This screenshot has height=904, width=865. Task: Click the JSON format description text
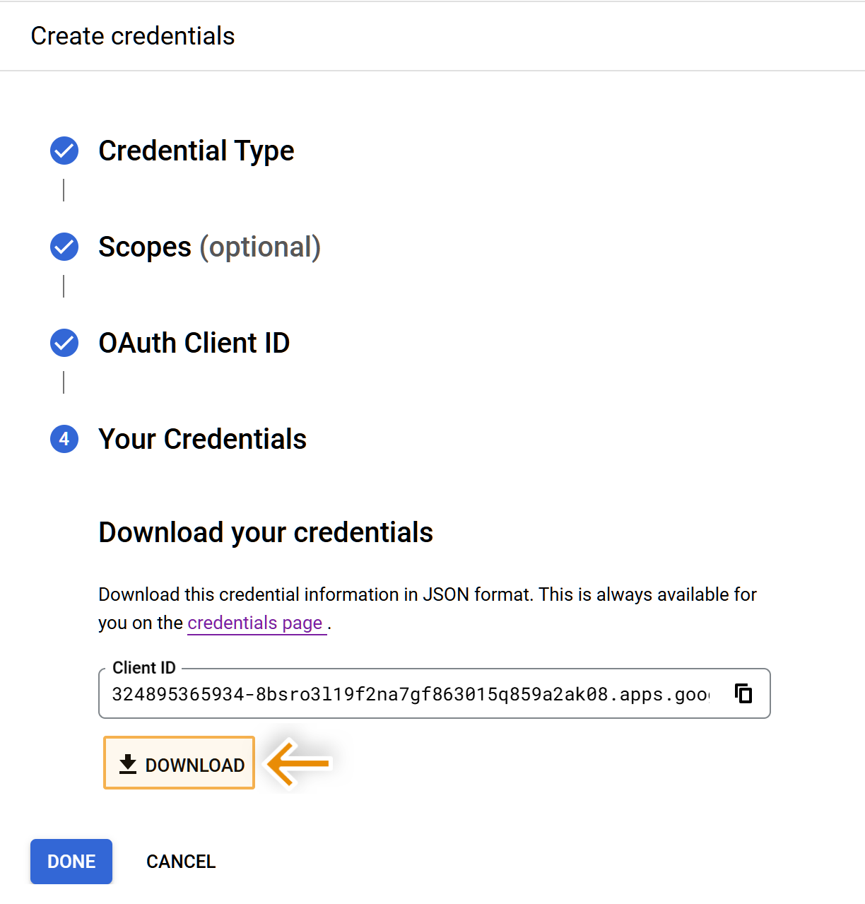tap(427, 594)
